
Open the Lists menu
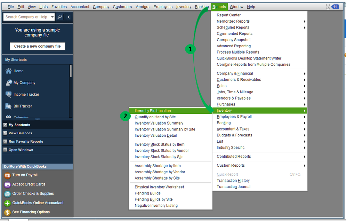43,7
